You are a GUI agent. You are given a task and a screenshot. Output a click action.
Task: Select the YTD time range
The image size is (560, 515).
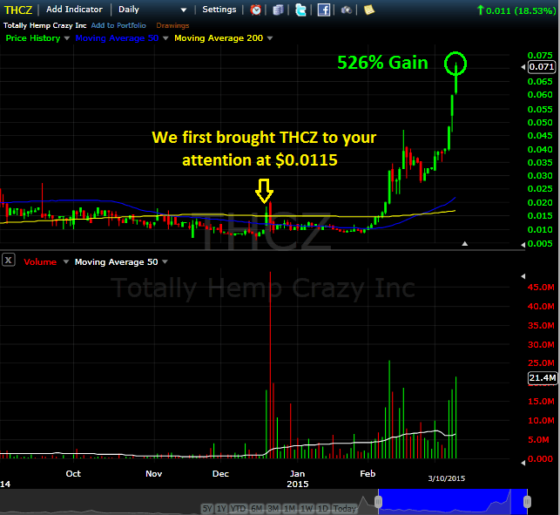click(238, 508)
